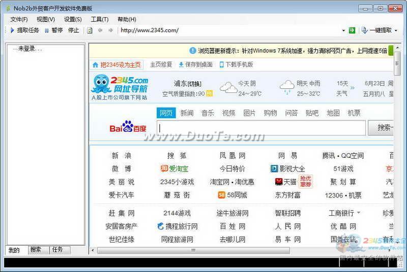The height and width of the screenshot is (272, 407).
Task: Open the 12306 link
Action: [334, 195]
